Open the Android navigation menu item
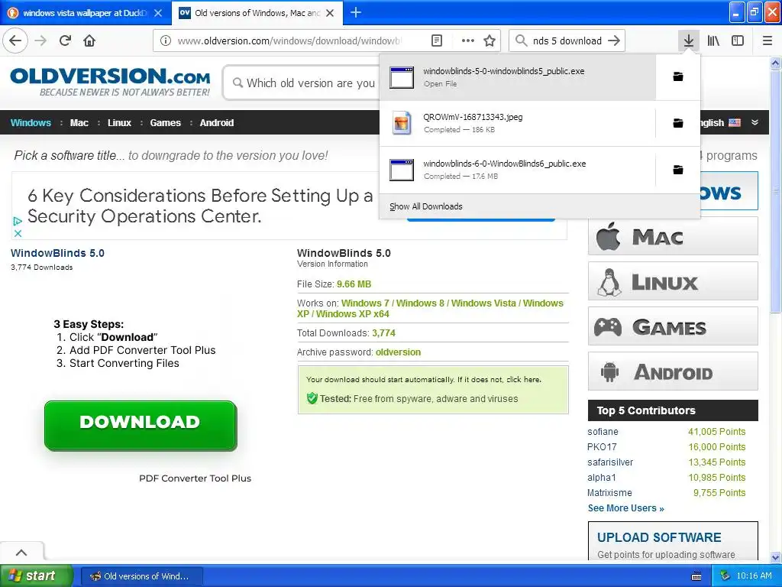Image resolution: width=782 pixels, height=587 pixels. click(x=216, y=123)
